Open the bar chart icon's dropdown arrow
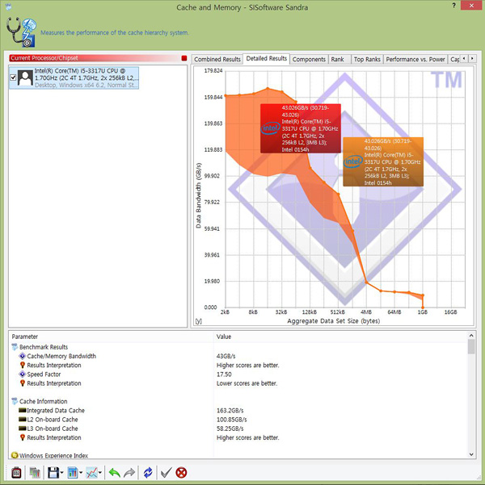 click(81, 473)
